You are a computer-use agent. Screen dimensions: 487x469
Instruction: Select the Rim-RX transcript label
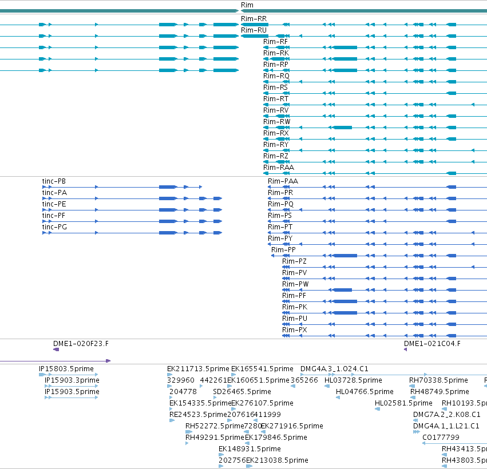coord(276,133)
